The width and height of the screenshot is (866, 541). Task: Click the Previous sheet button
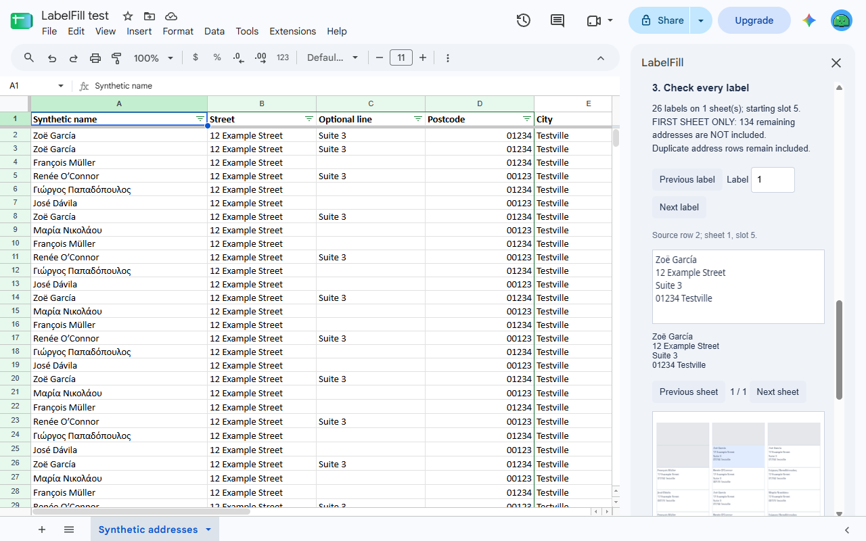(689, 392)
